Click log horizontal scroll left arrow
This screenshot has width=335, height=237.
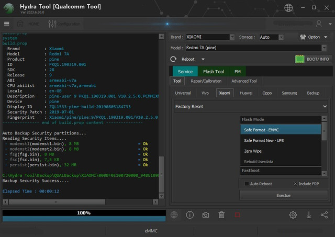[6, 202]
